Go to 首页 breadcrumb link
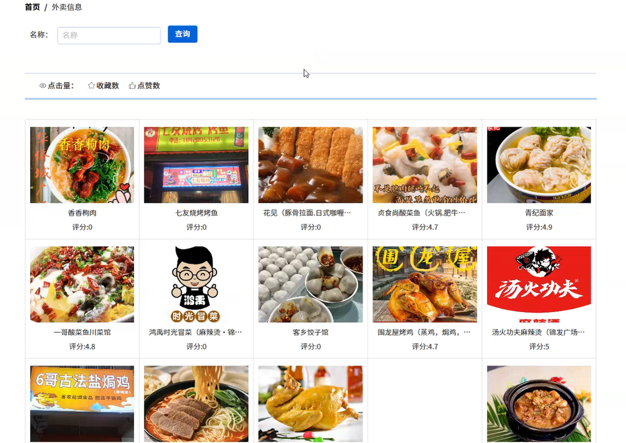626x443 pixels. pos(33,7)
